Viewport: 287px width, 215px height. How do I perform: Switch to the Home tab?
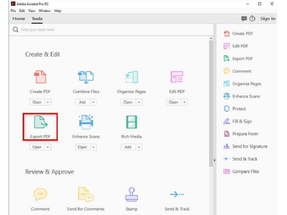[19, 19]
